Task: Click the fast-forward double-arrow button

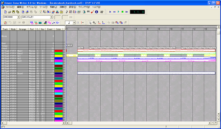Action: tap(126, 12)
